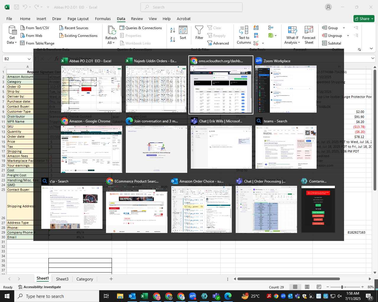The height and width of the screenshot is (302, 378).
Task: Switch to Zoom Workplace window thumbnail
Action: [x=286, y=85]
